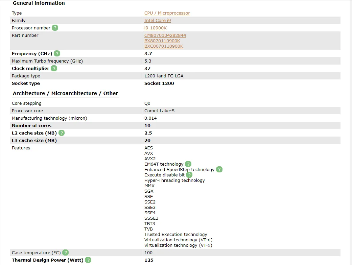Click the AES feature entry
This screenshot has width=352, height=265.
148,148
